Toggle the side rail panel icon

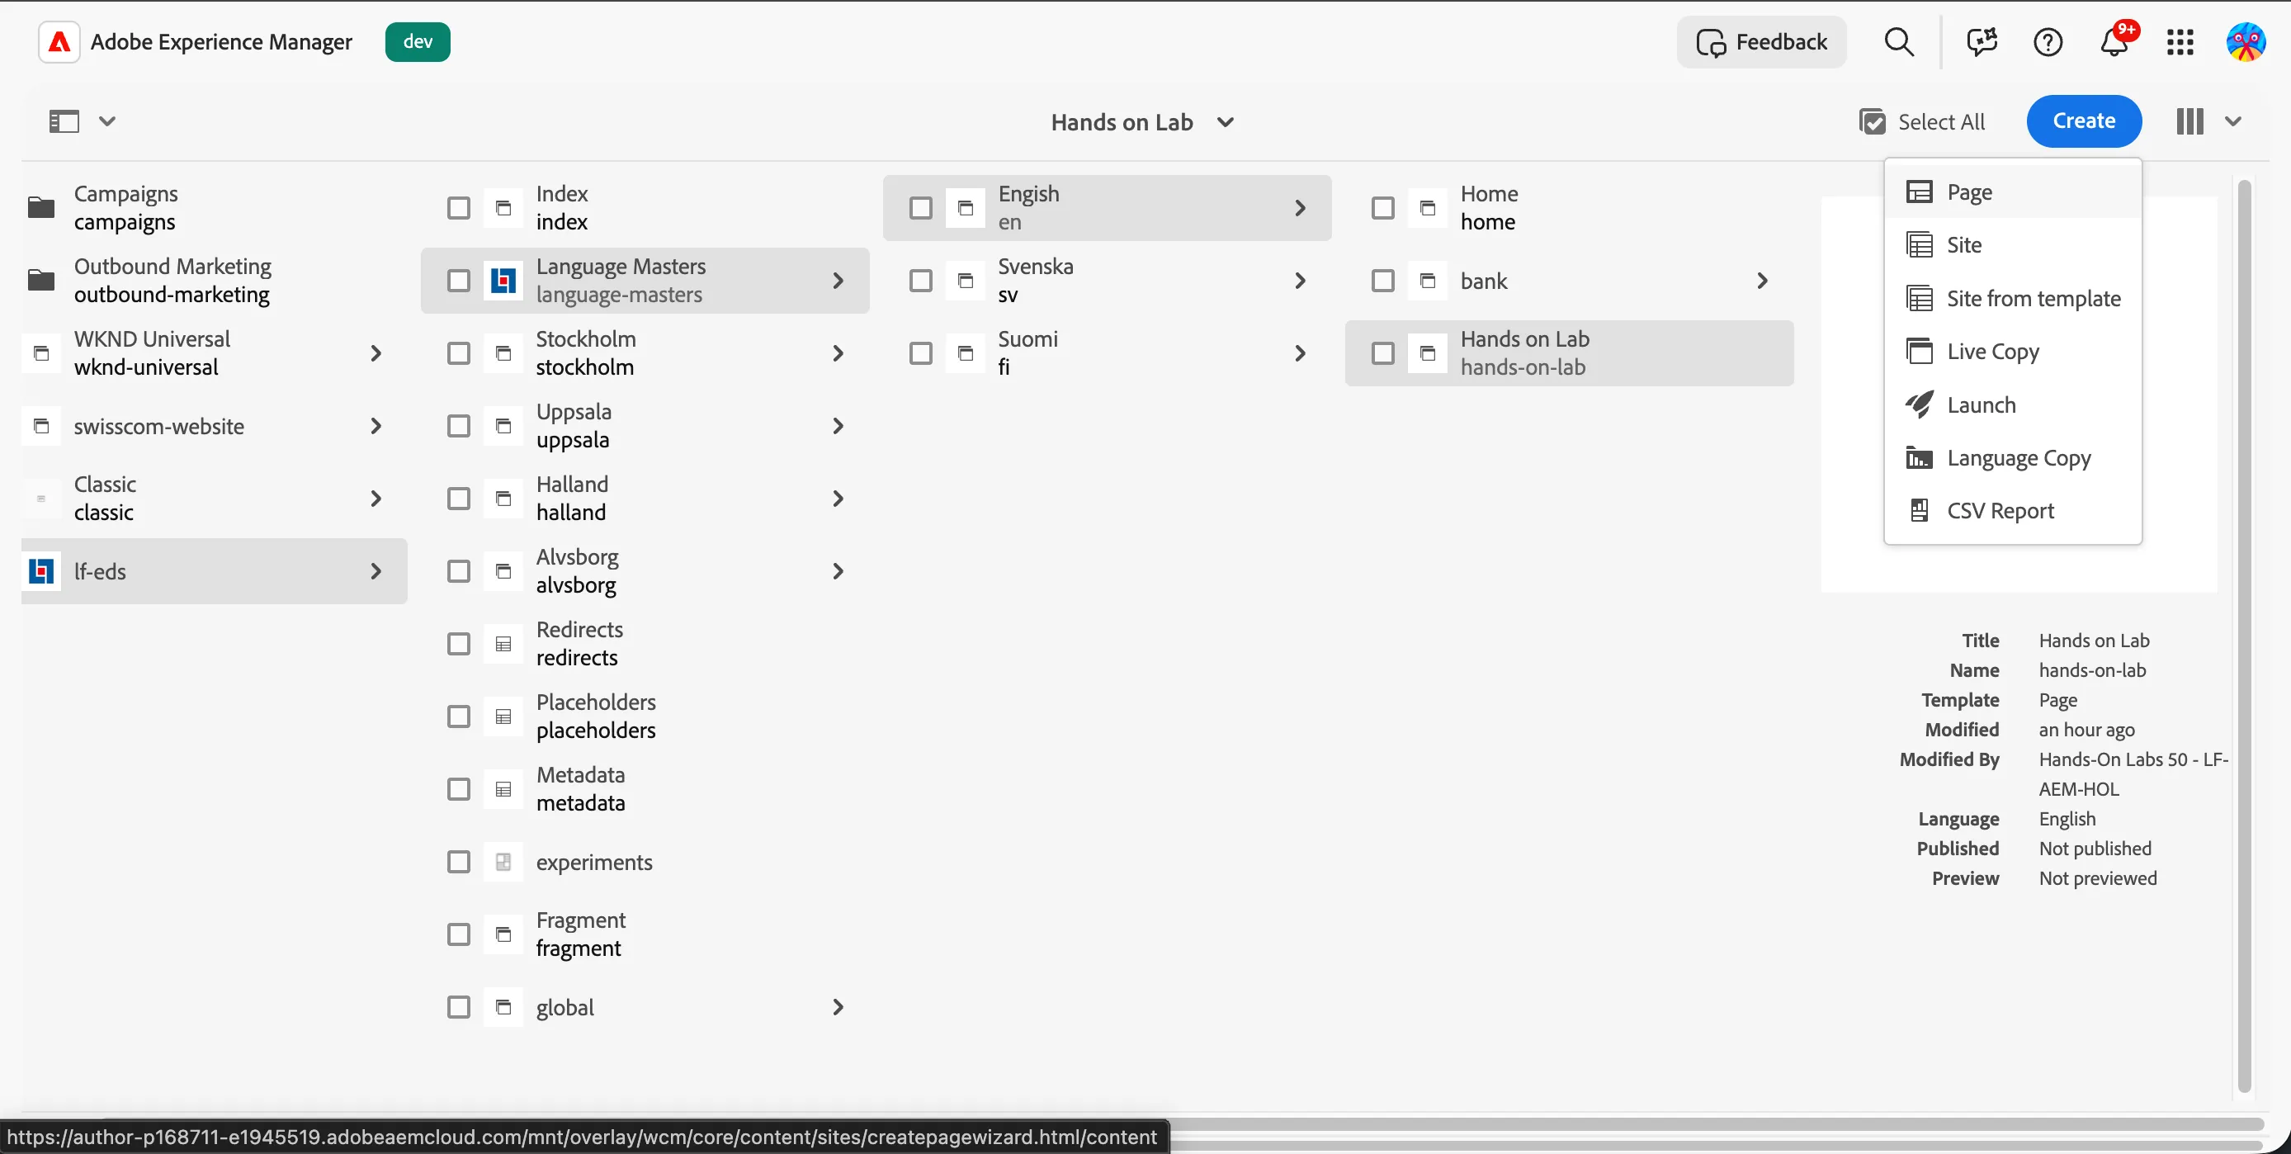(64, 121)
